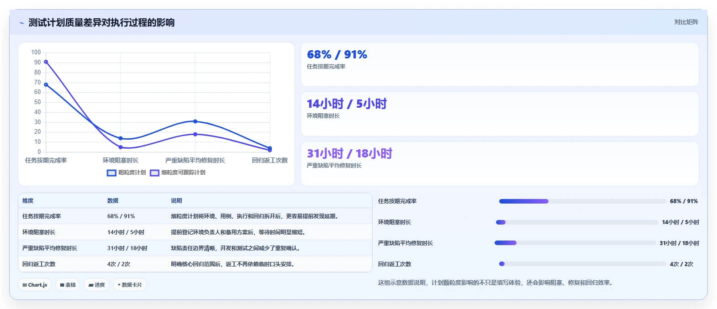Click the 表格 chip button
This screenshot has width=717, height=309.
tap(68, 285)
